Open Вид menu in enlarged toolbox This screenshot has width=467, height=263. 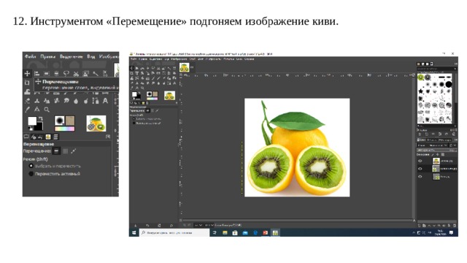coord(90,56)
